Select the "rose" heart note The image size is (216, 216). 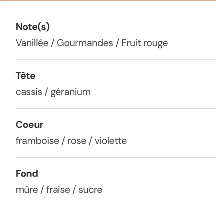pos(77,141)
